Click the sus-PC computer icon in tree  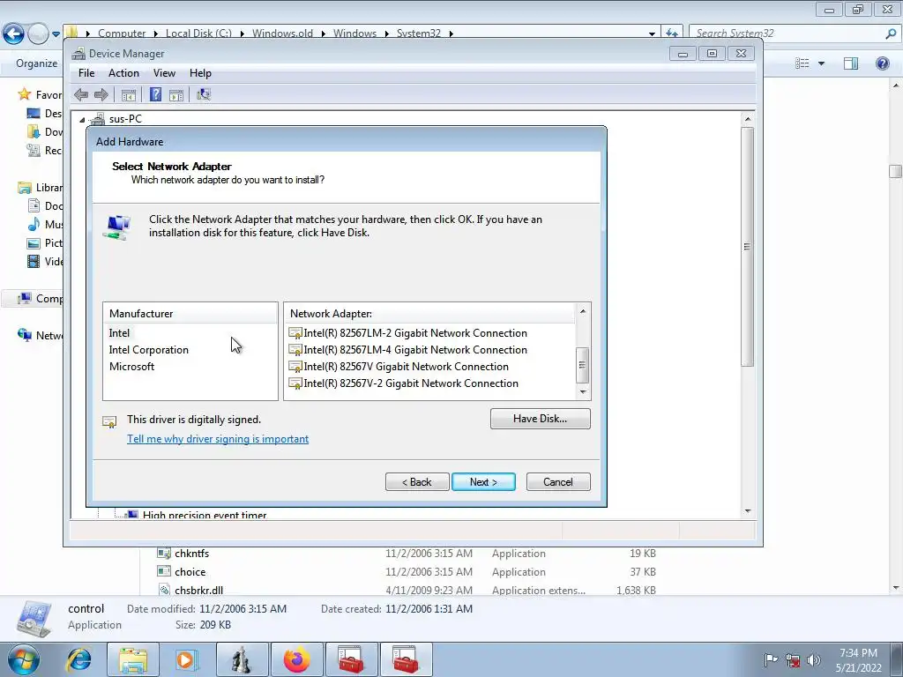[97, 119]
